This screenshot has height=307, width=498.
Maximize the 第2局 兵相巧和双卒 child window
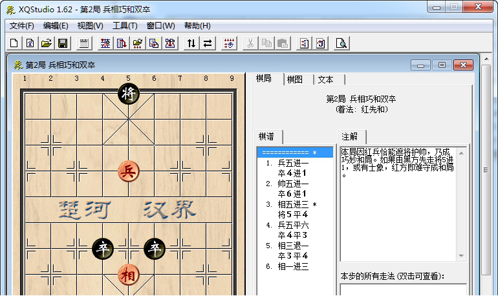(x=442, y=65)
